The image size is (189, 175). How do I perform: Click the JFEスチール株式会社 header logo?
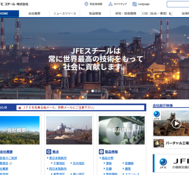pos(14,4)
